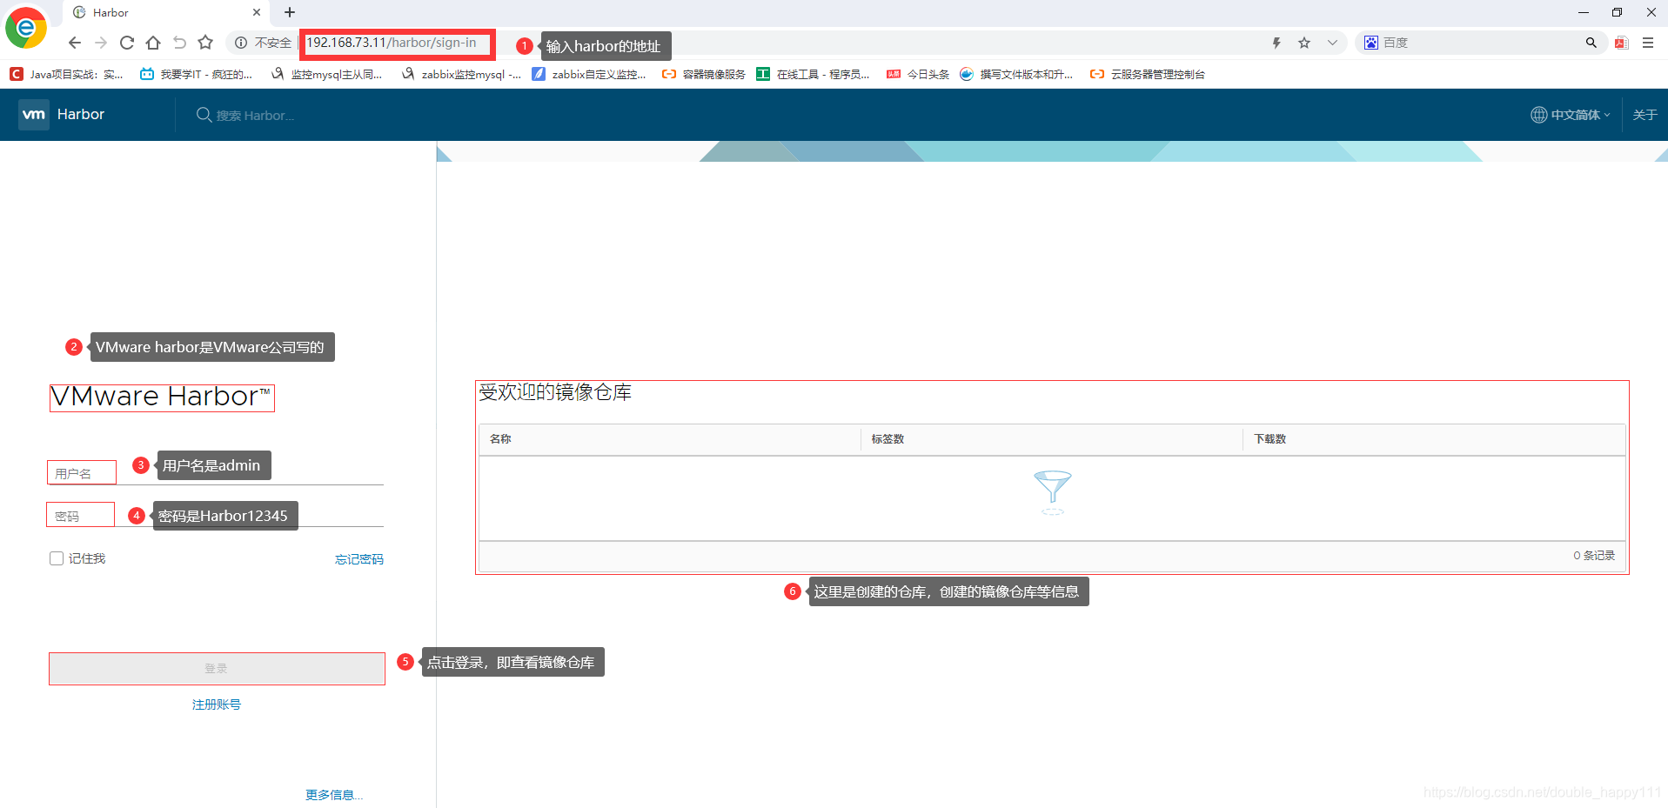The width and height of the screenshot is (1668, 808).
Task: Click the Harbor search magnifier icon
Action: (204, 115)
